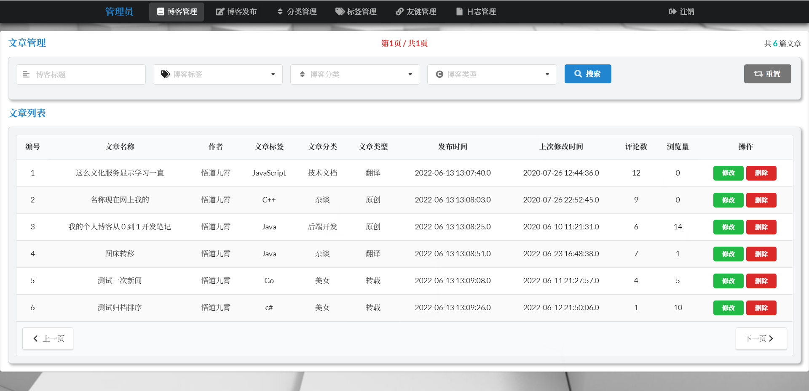Click the align-left icon in 博客标题 field
Viewport: 809px width, 391px height.
(x=26, y=74)
